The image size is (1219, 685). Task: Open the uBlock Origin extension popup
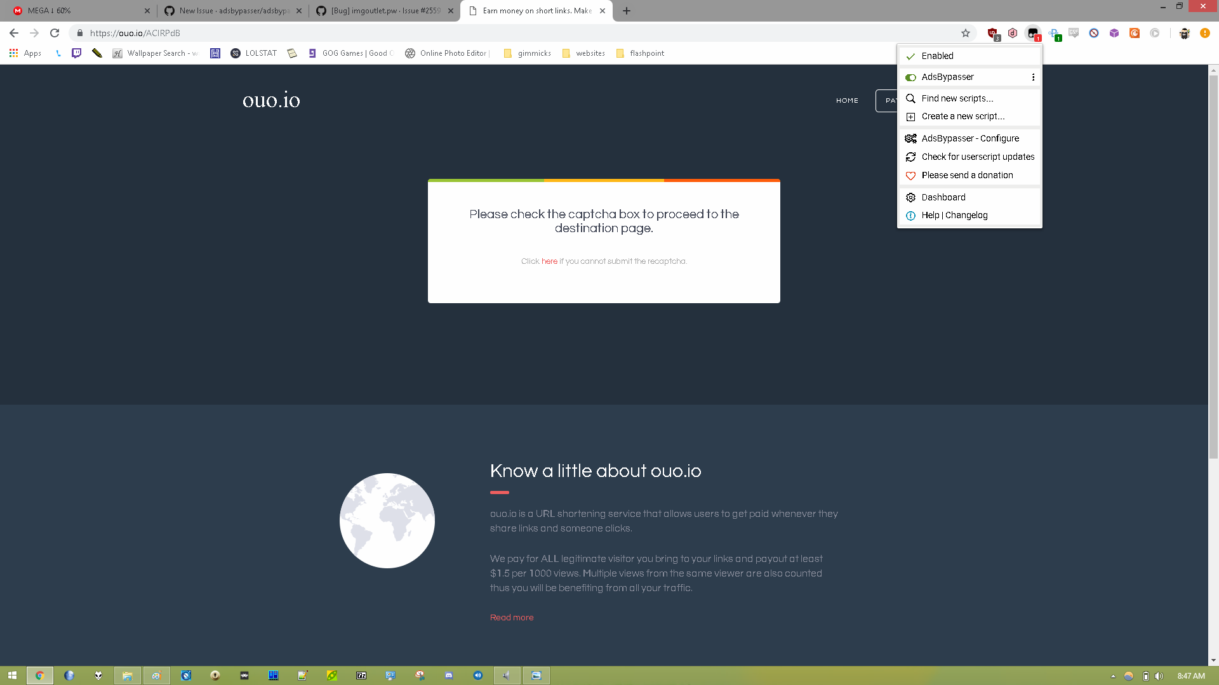click(993, 33)
